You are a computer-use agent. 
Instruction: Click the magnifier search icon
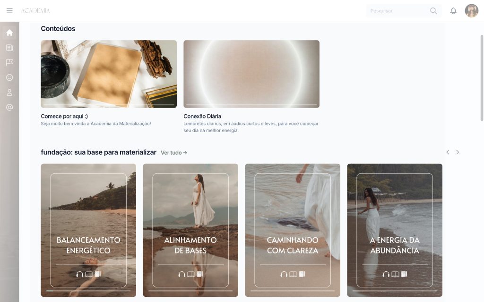pyautogui.click(x=433, y=11)
